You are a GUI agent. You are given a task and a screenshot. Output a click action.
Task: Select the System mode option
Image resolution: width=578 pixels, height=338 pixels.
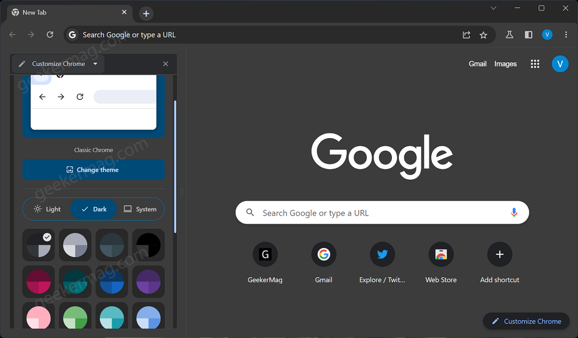140,209
